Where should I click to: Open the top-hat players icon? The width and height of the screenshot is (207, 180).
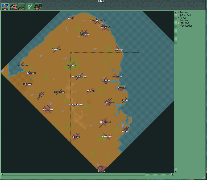point(38,7)
